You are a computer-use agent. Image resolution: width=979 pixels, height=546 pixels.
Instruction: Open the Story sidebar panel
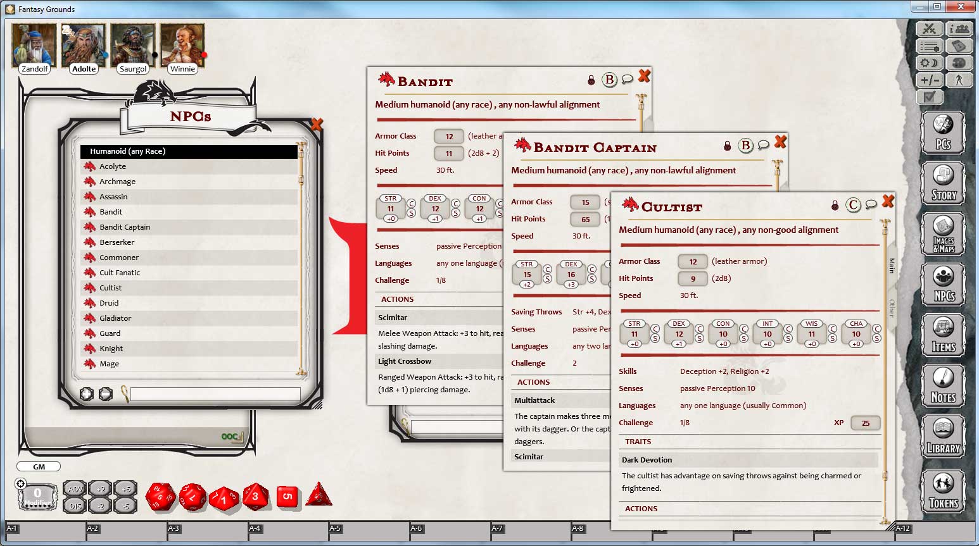943,183
